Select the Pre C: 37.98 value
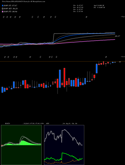Image resolution: width=125 pixels, height=165 pixels. coord(78,11)
